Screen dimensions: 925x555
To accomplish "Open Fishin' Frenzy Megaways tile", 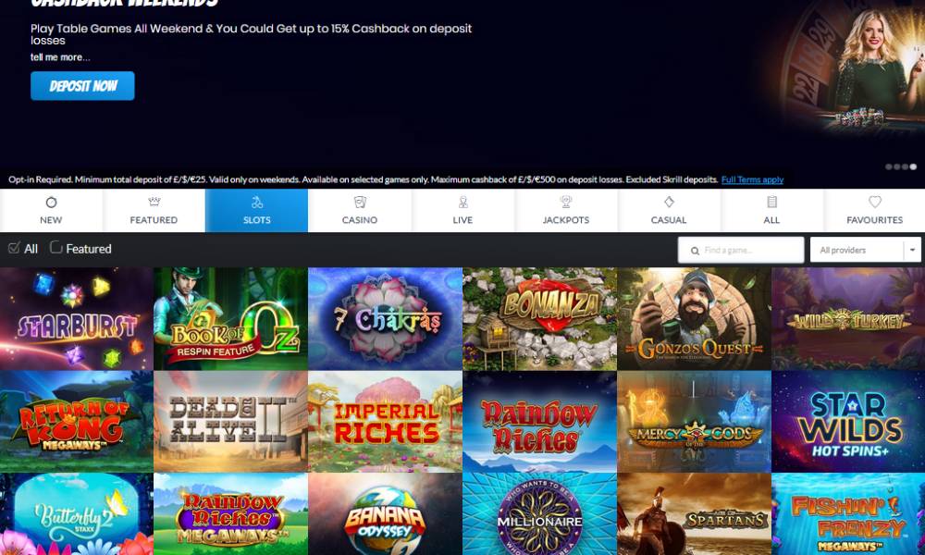I will 848,513.
